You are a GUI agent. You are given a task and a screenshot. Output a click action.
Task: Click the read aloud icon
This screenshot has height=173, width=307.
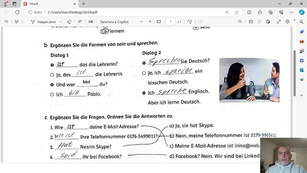pos(91,22)
